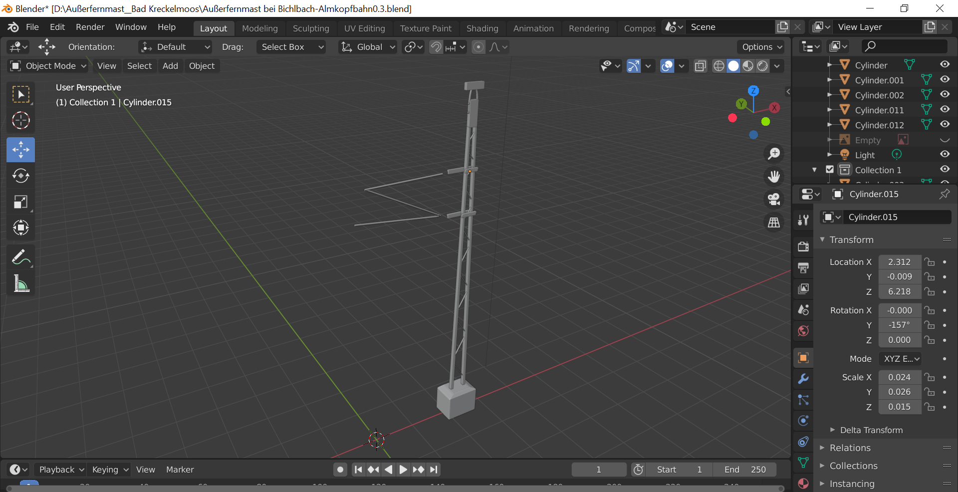Click the Location X value field
The height and width of the screenshot is (492, 958).
899,262
